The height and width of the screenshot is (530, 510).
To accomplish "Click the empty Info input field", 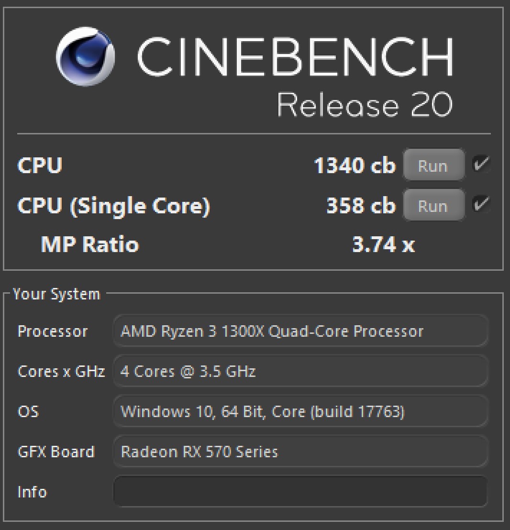I will click(300, 492).
